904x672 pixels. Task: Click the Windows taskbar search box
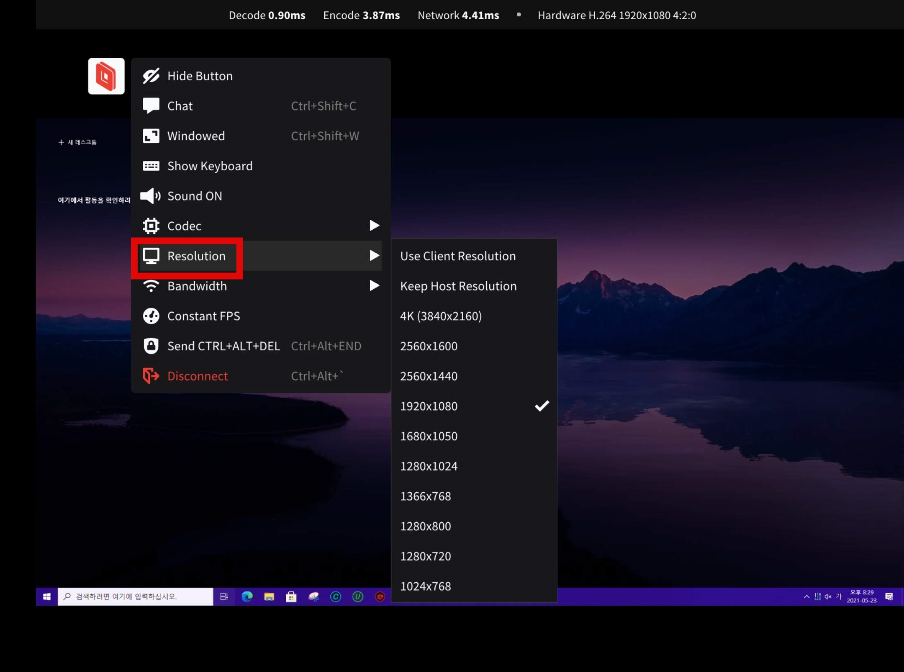tap(136, 597)
